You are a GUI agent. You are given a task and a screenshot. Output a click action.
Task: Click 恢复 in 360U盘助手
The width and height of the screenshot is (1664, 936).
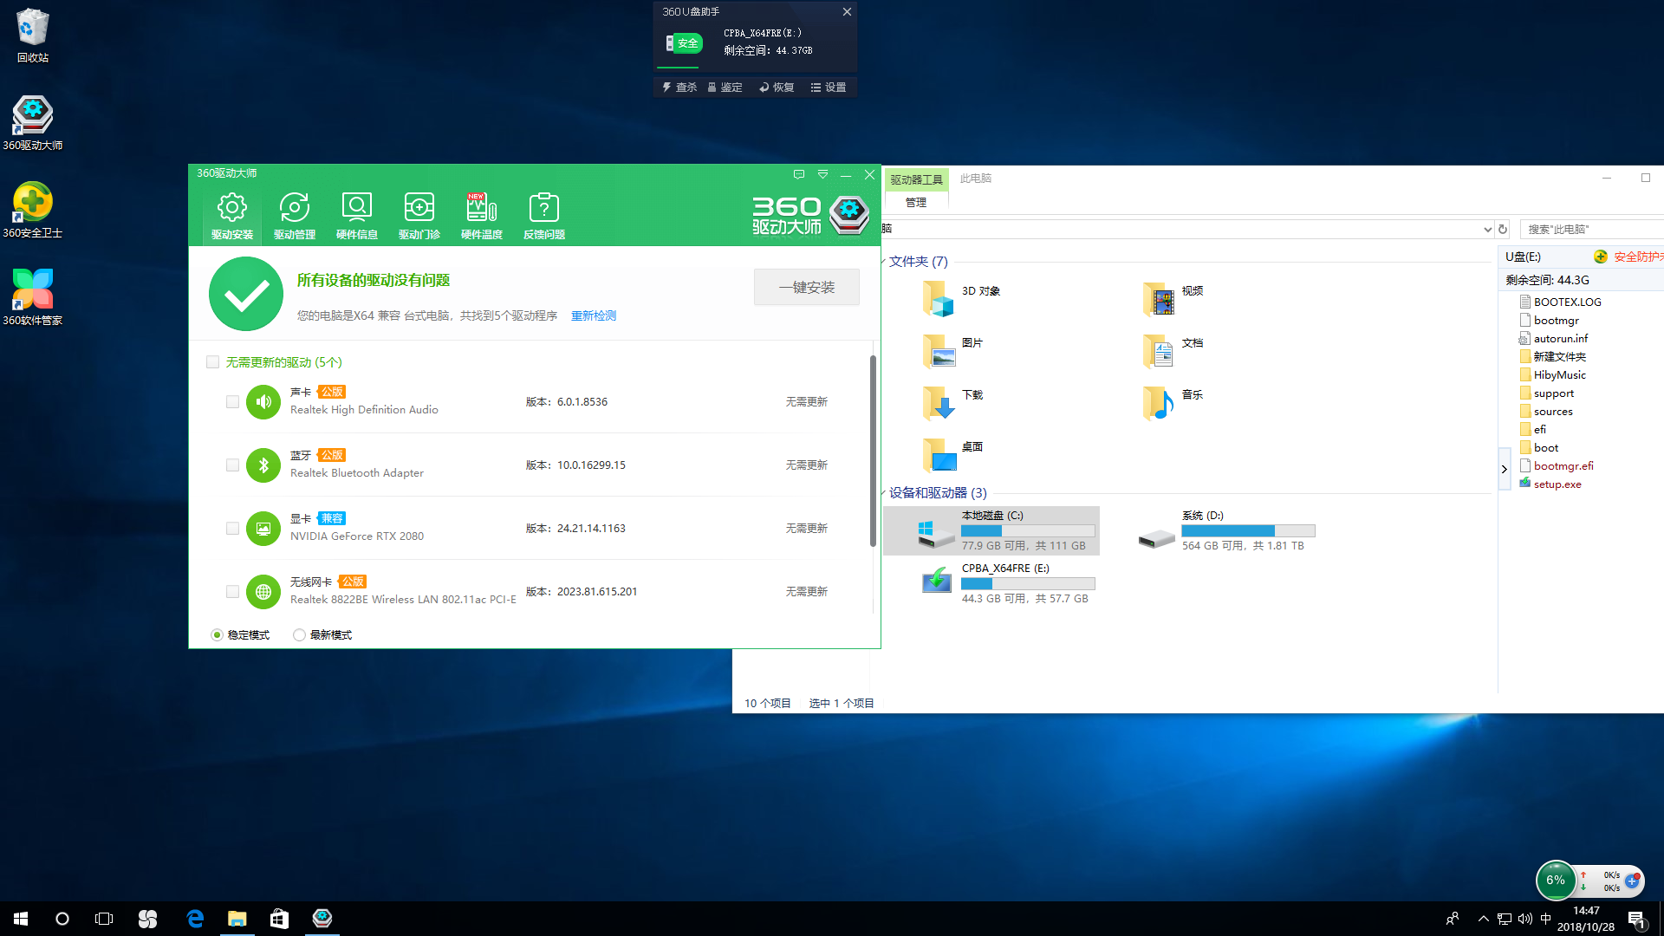coord(777,88)
